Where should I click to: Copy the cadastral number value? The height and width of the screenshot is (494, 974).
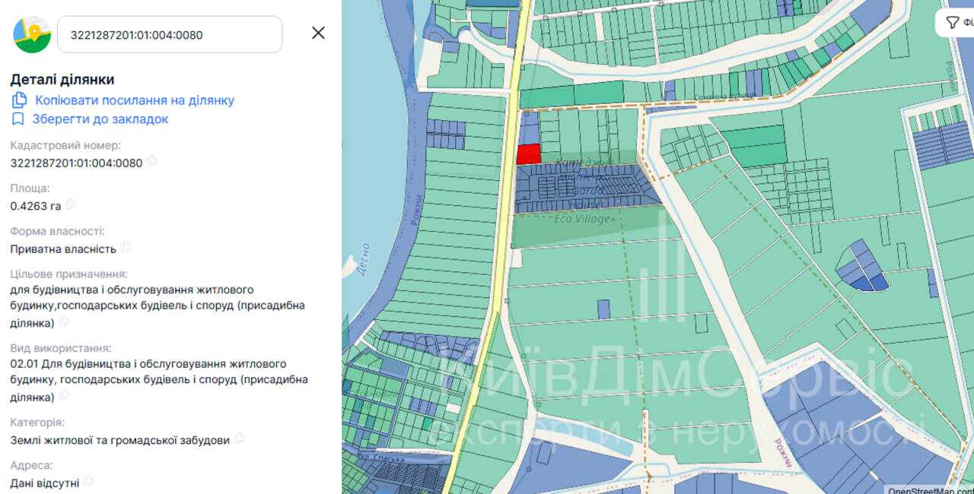[x=152, y=161]
